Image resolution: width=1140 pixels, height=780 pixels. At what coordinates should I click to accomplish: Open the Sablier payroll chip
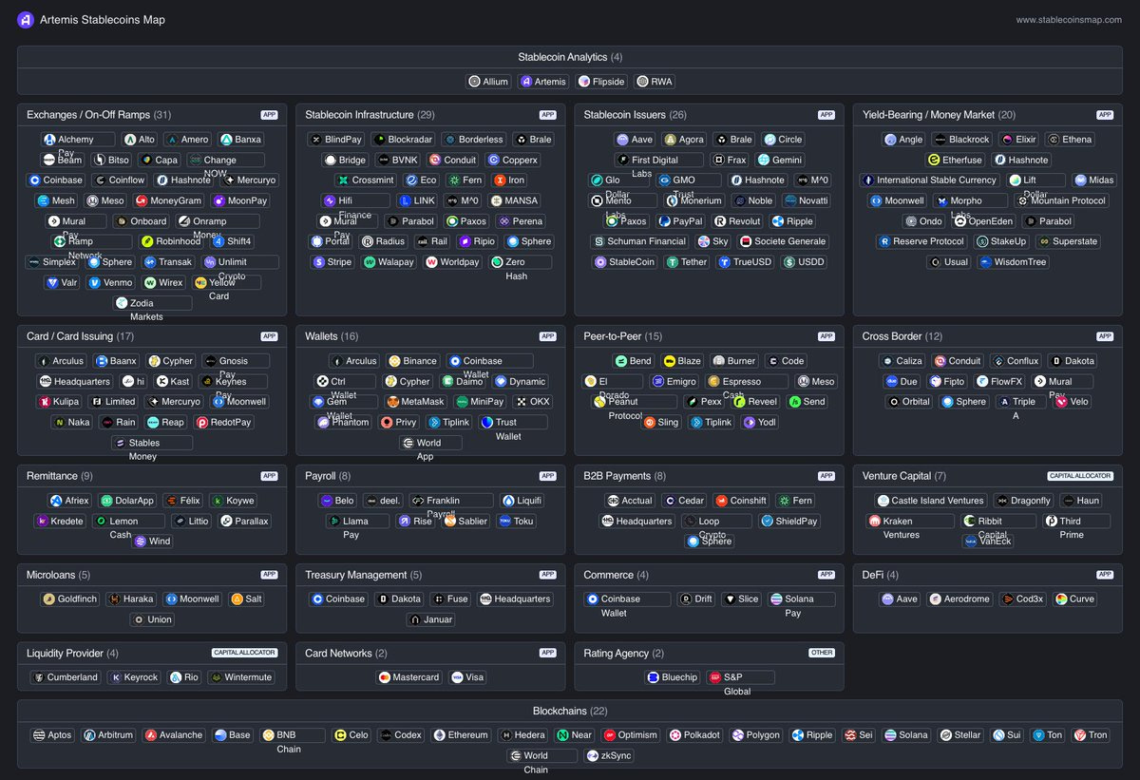coord(465,522)
